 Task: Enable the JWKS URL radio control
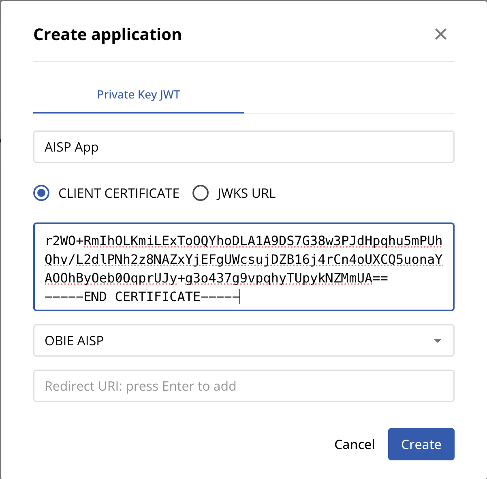point(201,193)
